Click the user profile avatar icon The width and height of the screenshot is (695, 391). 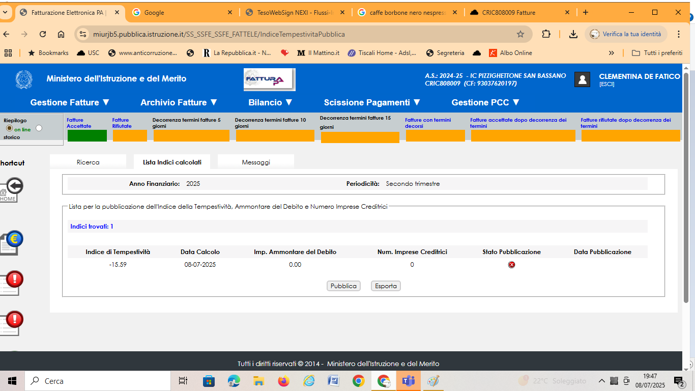(582, 79)
